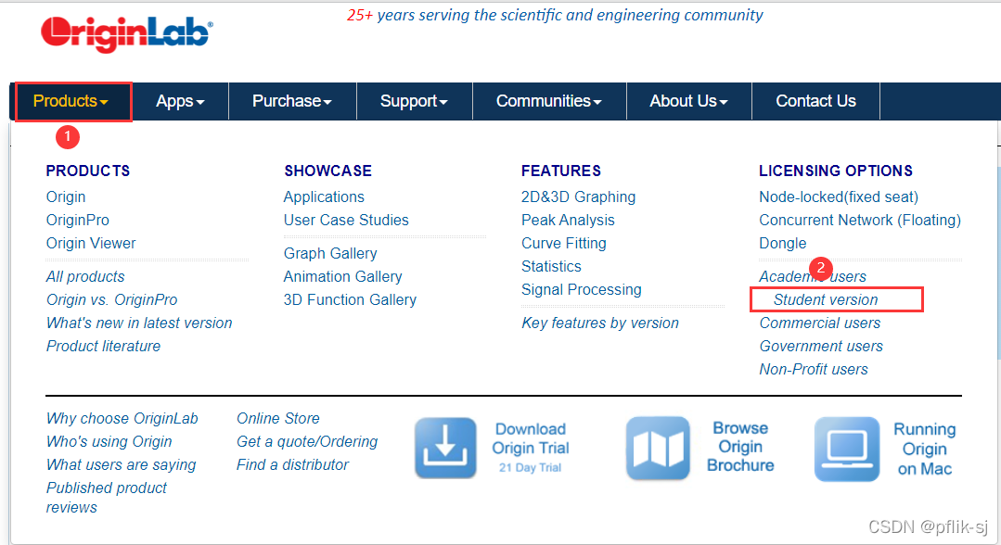The image size is (1001, 545).
Task: Open Find a distributor
Action: 292,464
